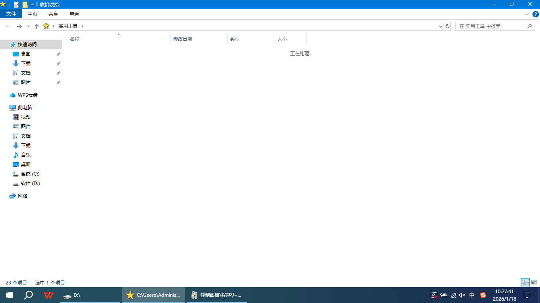The height and width of the screenshot is (303, 540).
Task: Click the muted speaker icon in the system tray
Action: pos(462,295)
